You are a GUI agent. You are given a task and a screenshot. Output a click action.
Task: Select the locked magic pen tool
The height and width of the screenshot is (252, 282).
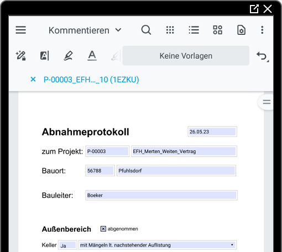point(21,56)
